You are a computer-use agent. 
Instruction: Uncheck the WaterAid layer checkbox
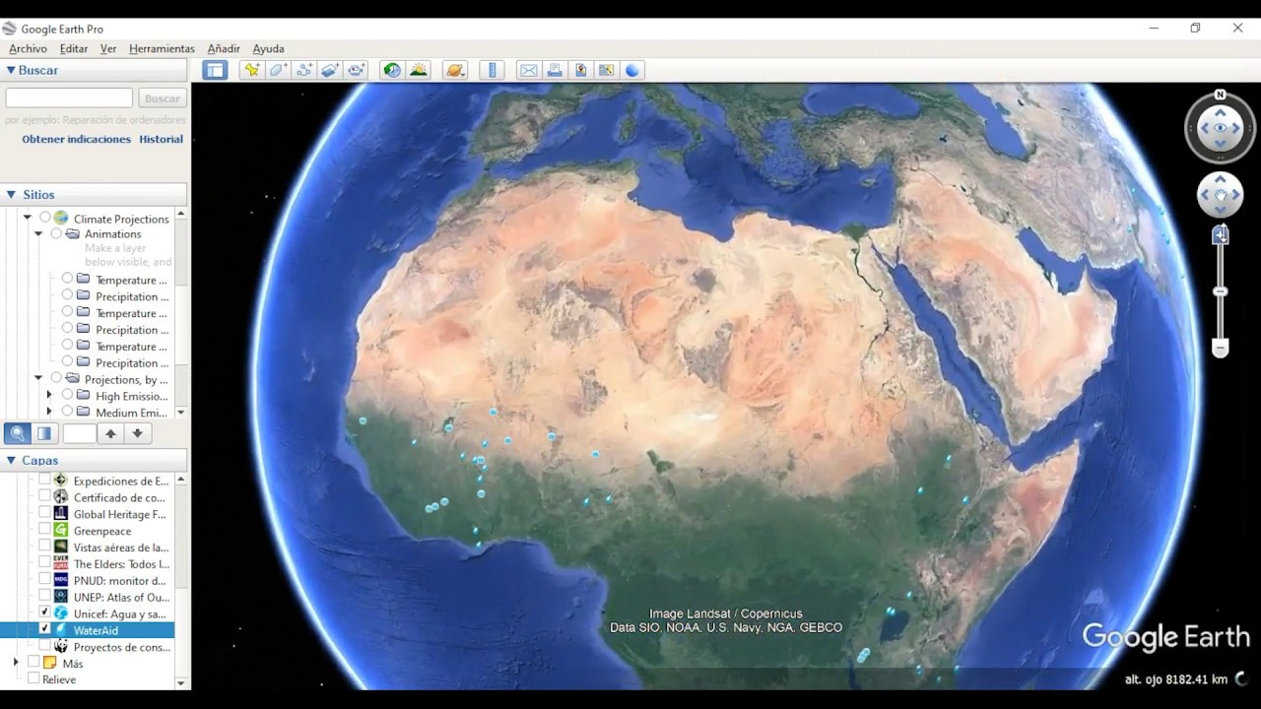(44, 630)
